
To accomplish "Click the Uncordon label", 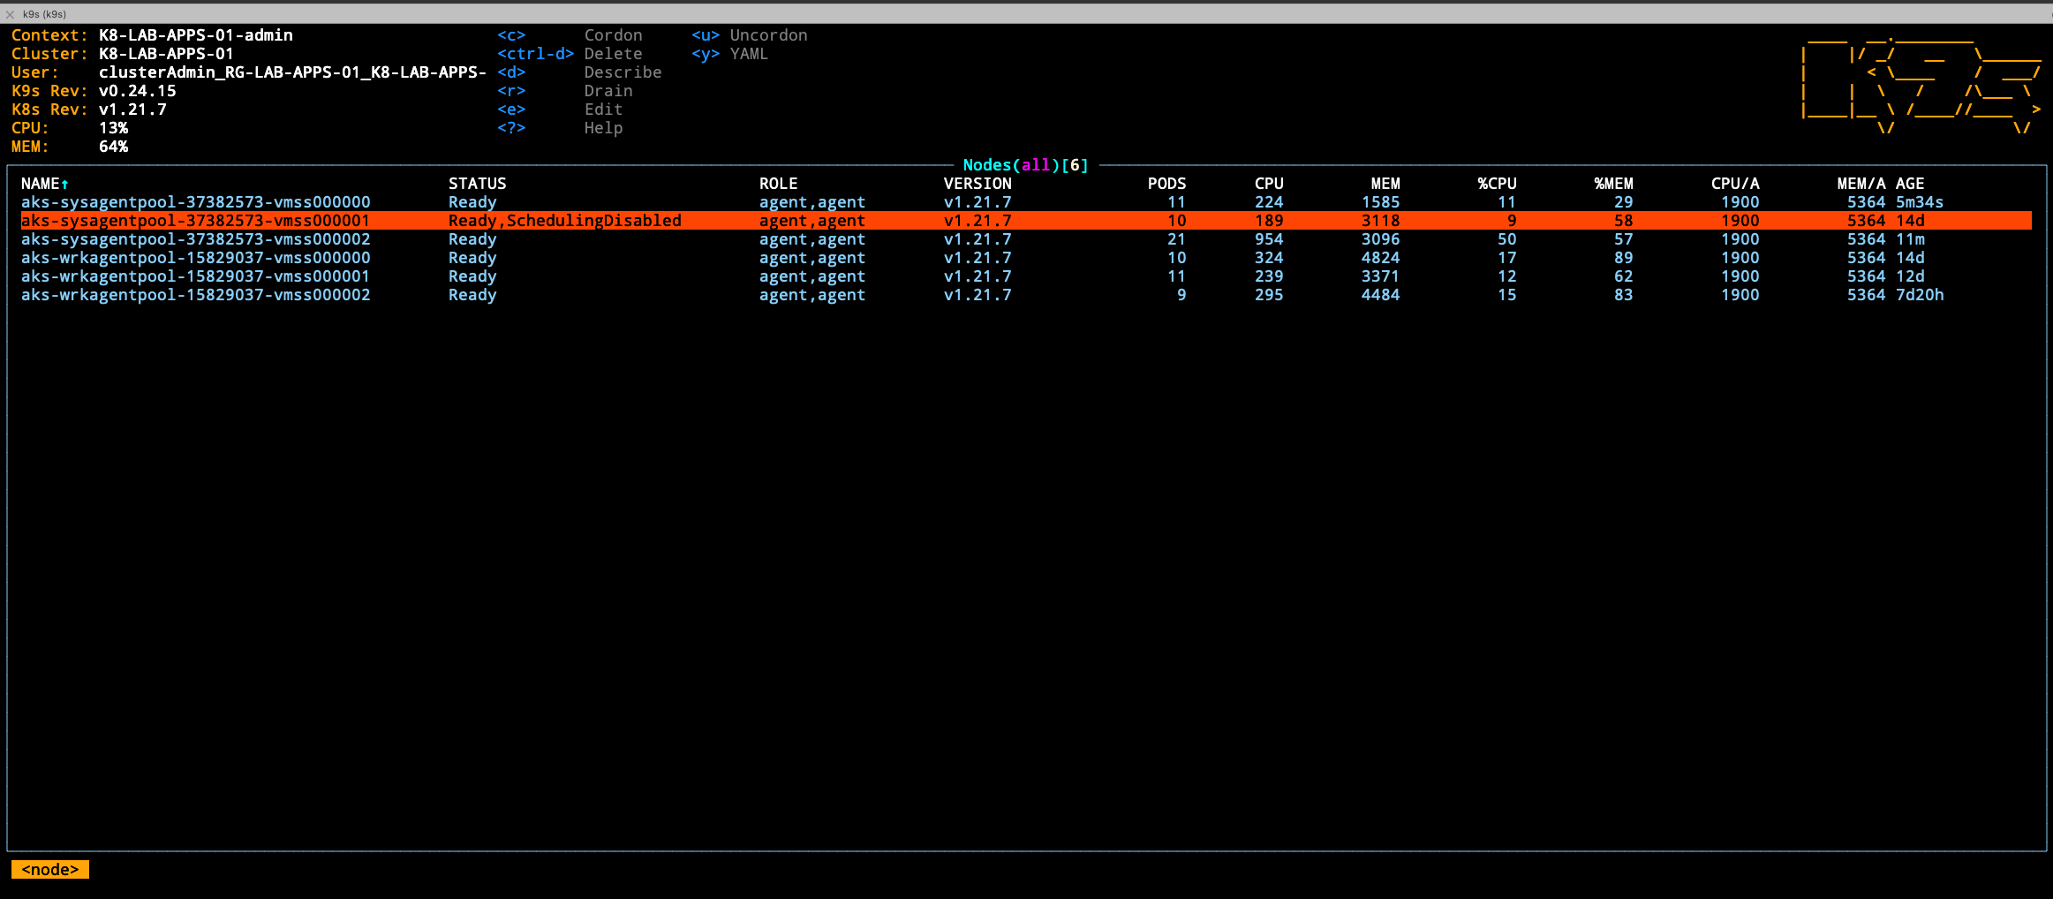I will pyautogui.click(x=768, y=35).
